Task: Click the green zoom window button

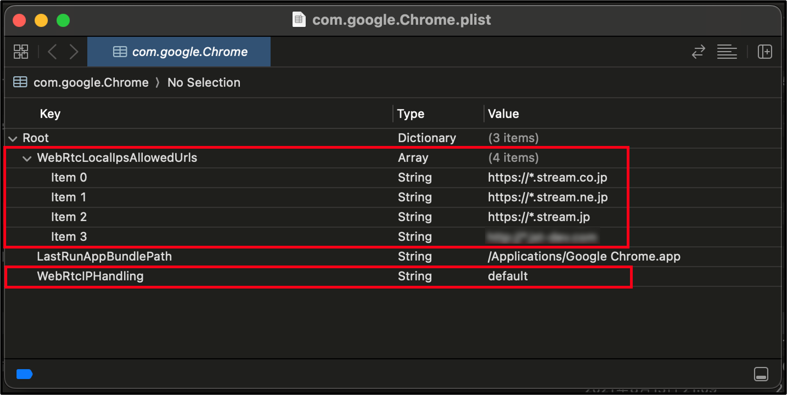Action: [63, 20]
